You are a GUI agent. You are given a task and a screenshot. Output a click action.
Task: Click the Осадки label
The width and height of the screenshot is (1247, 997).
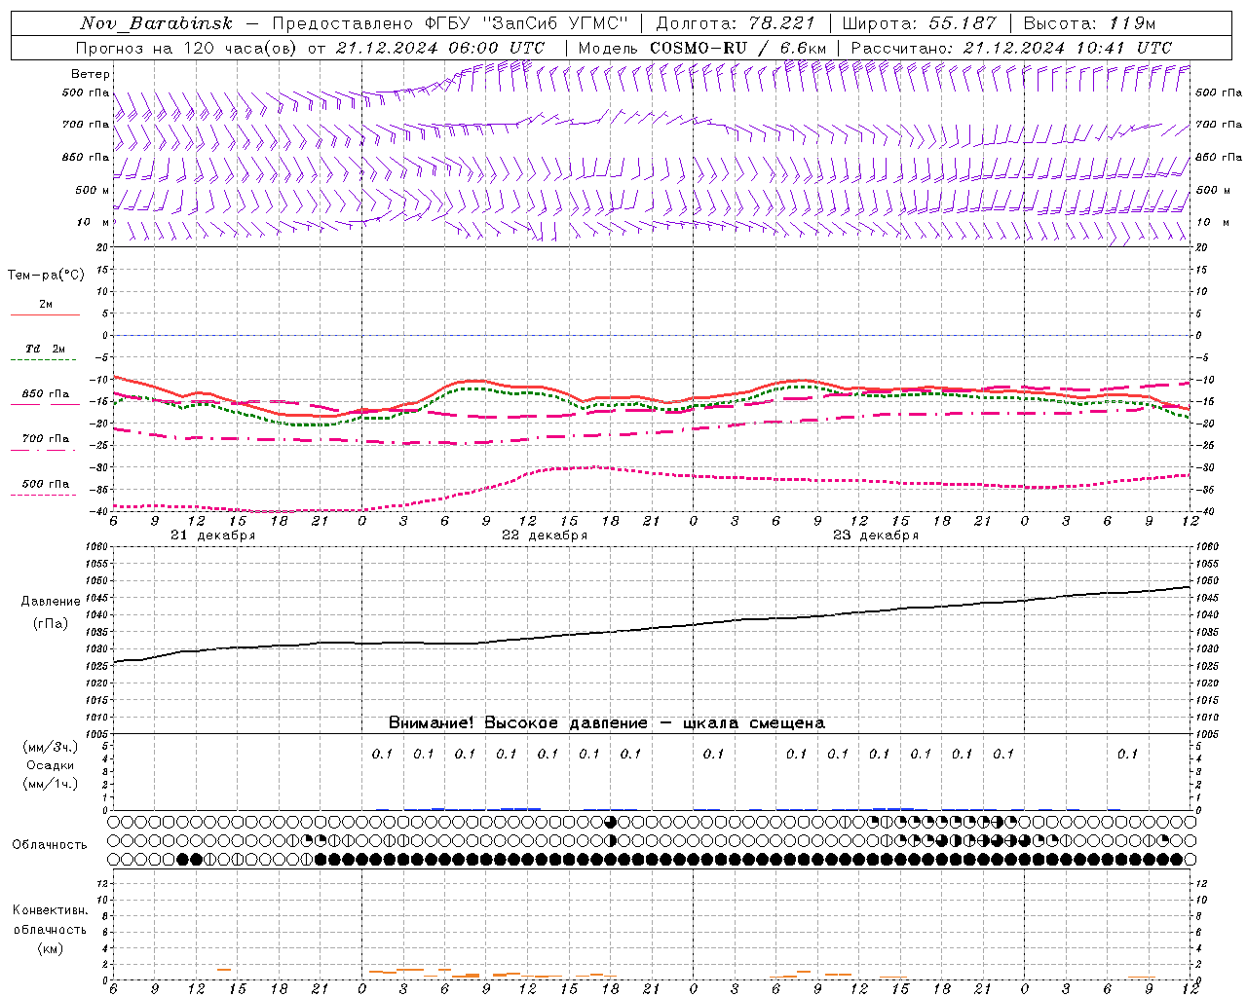[51, 765]
